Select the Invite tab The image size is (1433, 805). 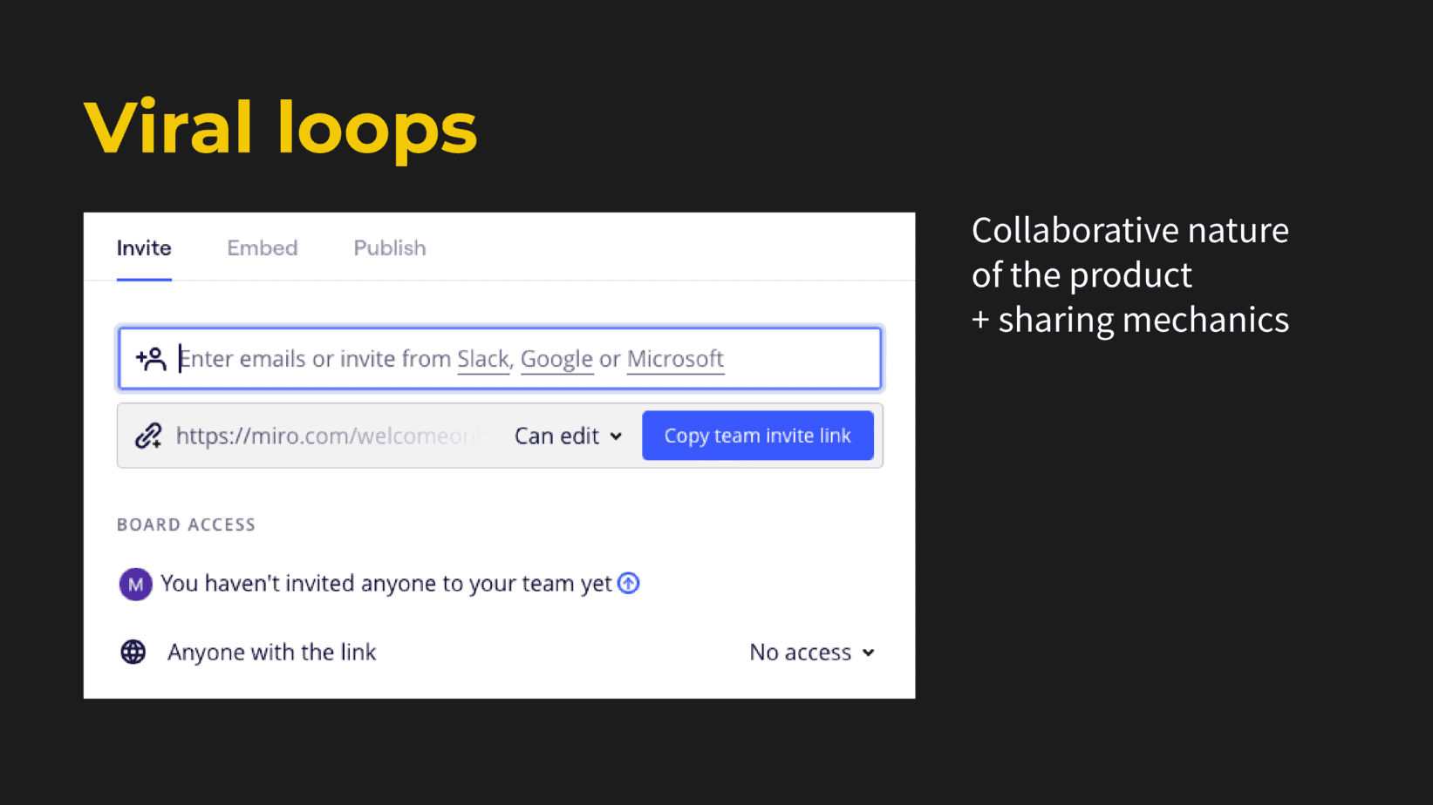point(143,247)
